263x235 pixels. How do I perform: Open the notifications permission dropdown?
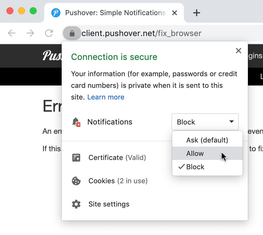coord(205,122)
